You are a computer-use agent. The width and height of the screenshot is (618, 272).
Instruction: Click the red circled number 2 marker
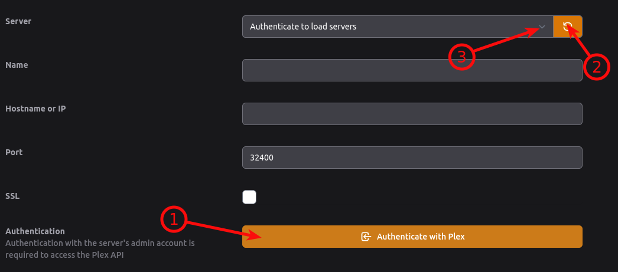[x=596, y=67]
